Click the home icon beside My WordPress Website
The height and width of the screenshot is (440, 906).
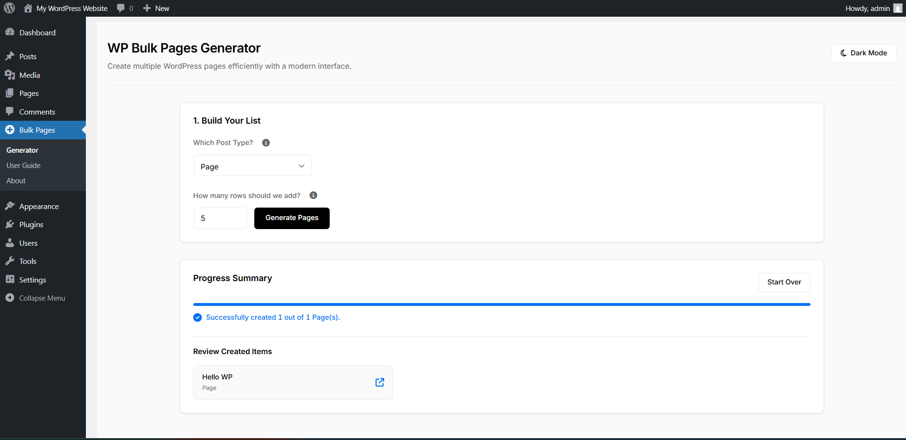[28, 8]
